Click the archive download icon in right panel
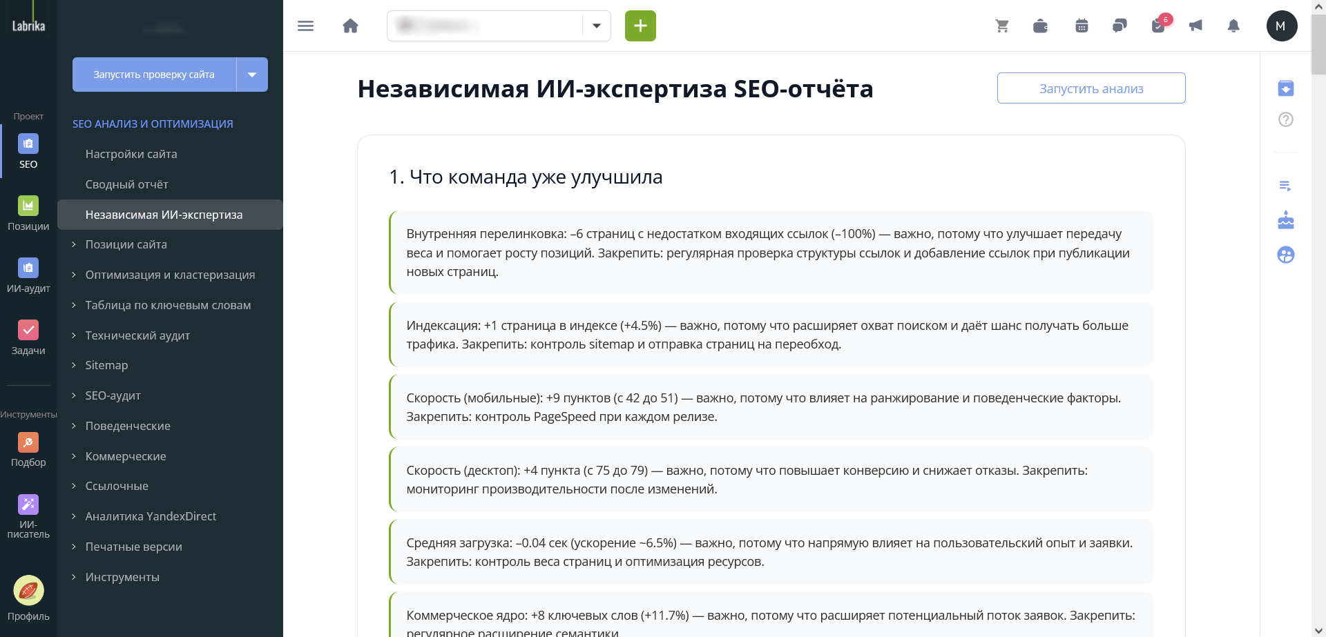Image resolution: width=1326 pixels, height=637 pixels. (1285, 88)
